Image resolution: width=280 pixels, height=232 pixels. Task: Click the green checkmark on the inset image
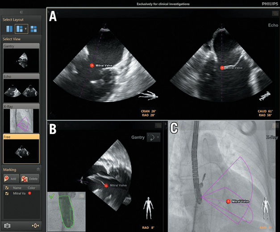pos(52,195)
